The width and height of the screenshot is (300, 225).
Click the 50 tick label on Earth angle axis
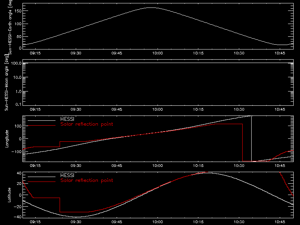point(19,37)
